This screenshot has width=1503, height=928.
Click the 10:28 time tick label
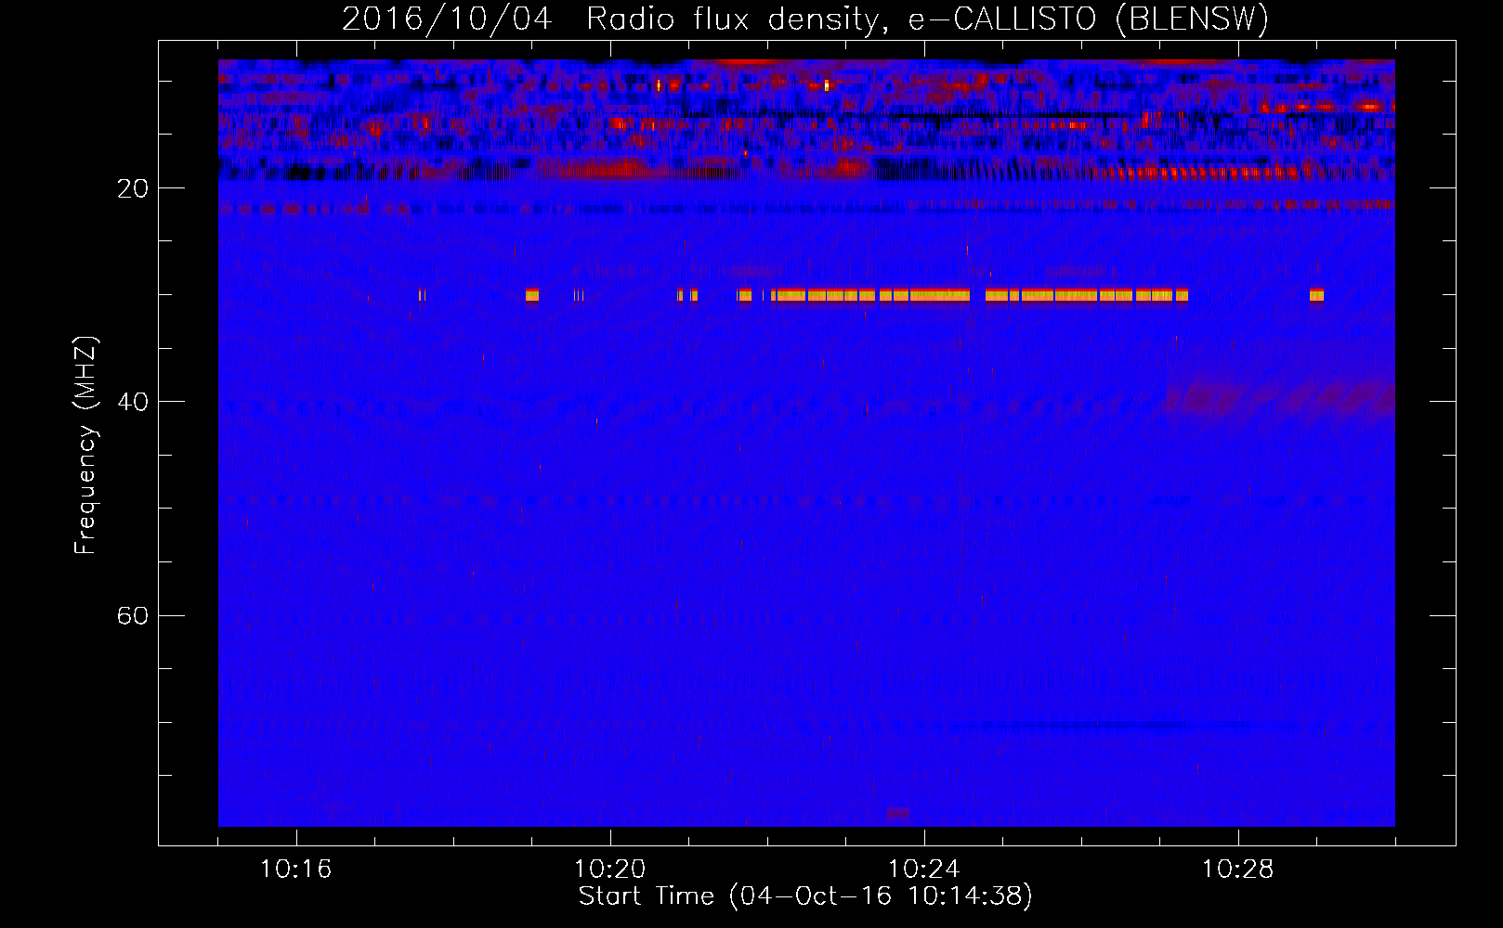(1238, 870)
